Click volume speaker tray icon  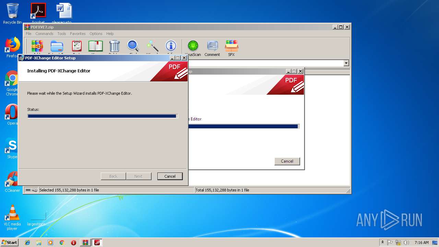tap(406, 243)
